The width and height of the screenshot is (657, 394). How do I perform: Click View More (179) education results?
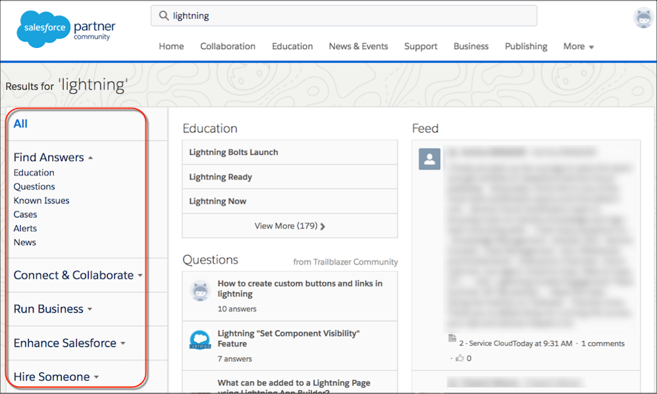point(290,226)
